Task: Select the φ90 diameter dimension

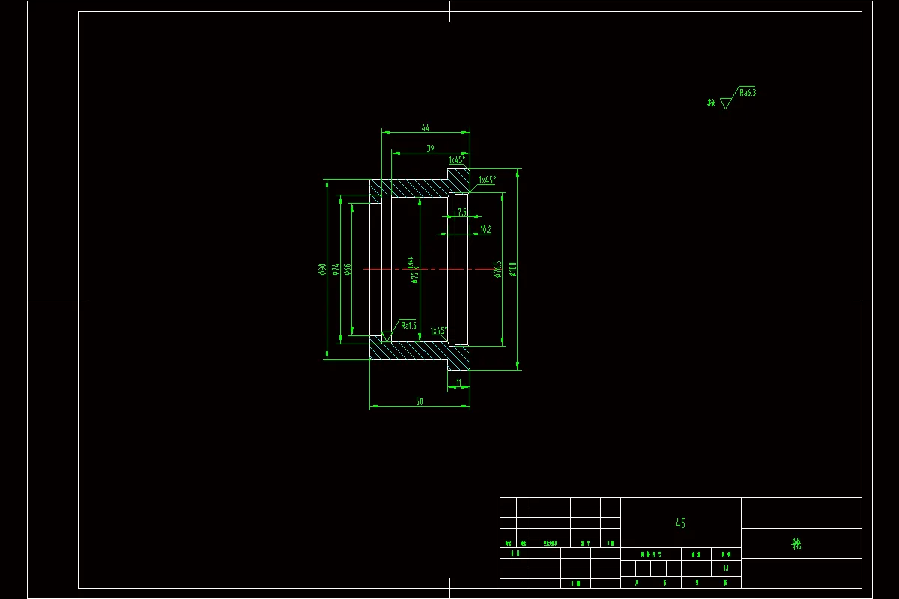Action: [322, 269]
